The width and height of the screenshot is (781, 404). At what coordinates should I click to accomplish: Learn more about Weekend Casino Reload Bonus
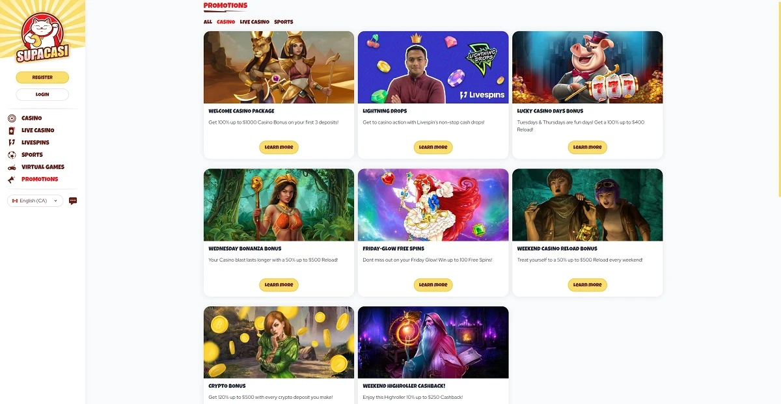click(x=587, y=284)
